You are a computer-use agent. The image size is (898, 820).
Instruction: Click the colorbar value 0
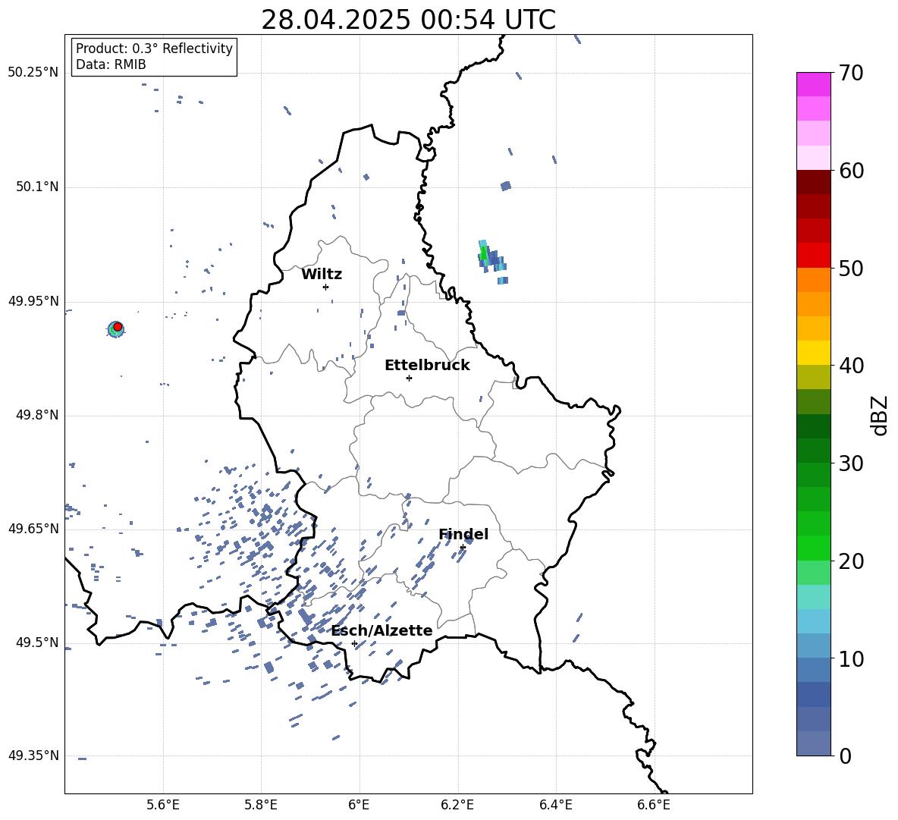click(x=846, y=756)
